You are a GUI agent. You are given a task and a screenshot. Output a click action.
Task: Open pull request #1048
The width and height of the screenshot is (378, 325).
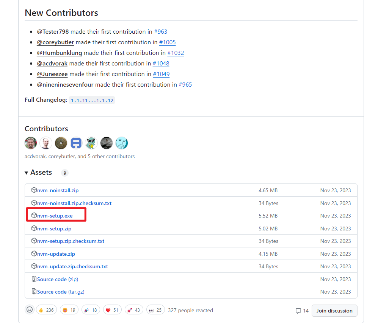161,64
